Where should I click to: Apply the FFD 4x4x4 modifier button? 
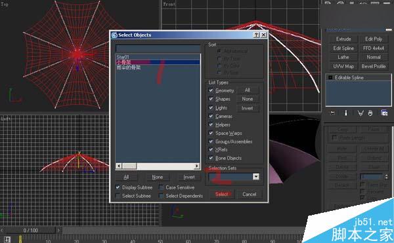(x=374, y=48)
